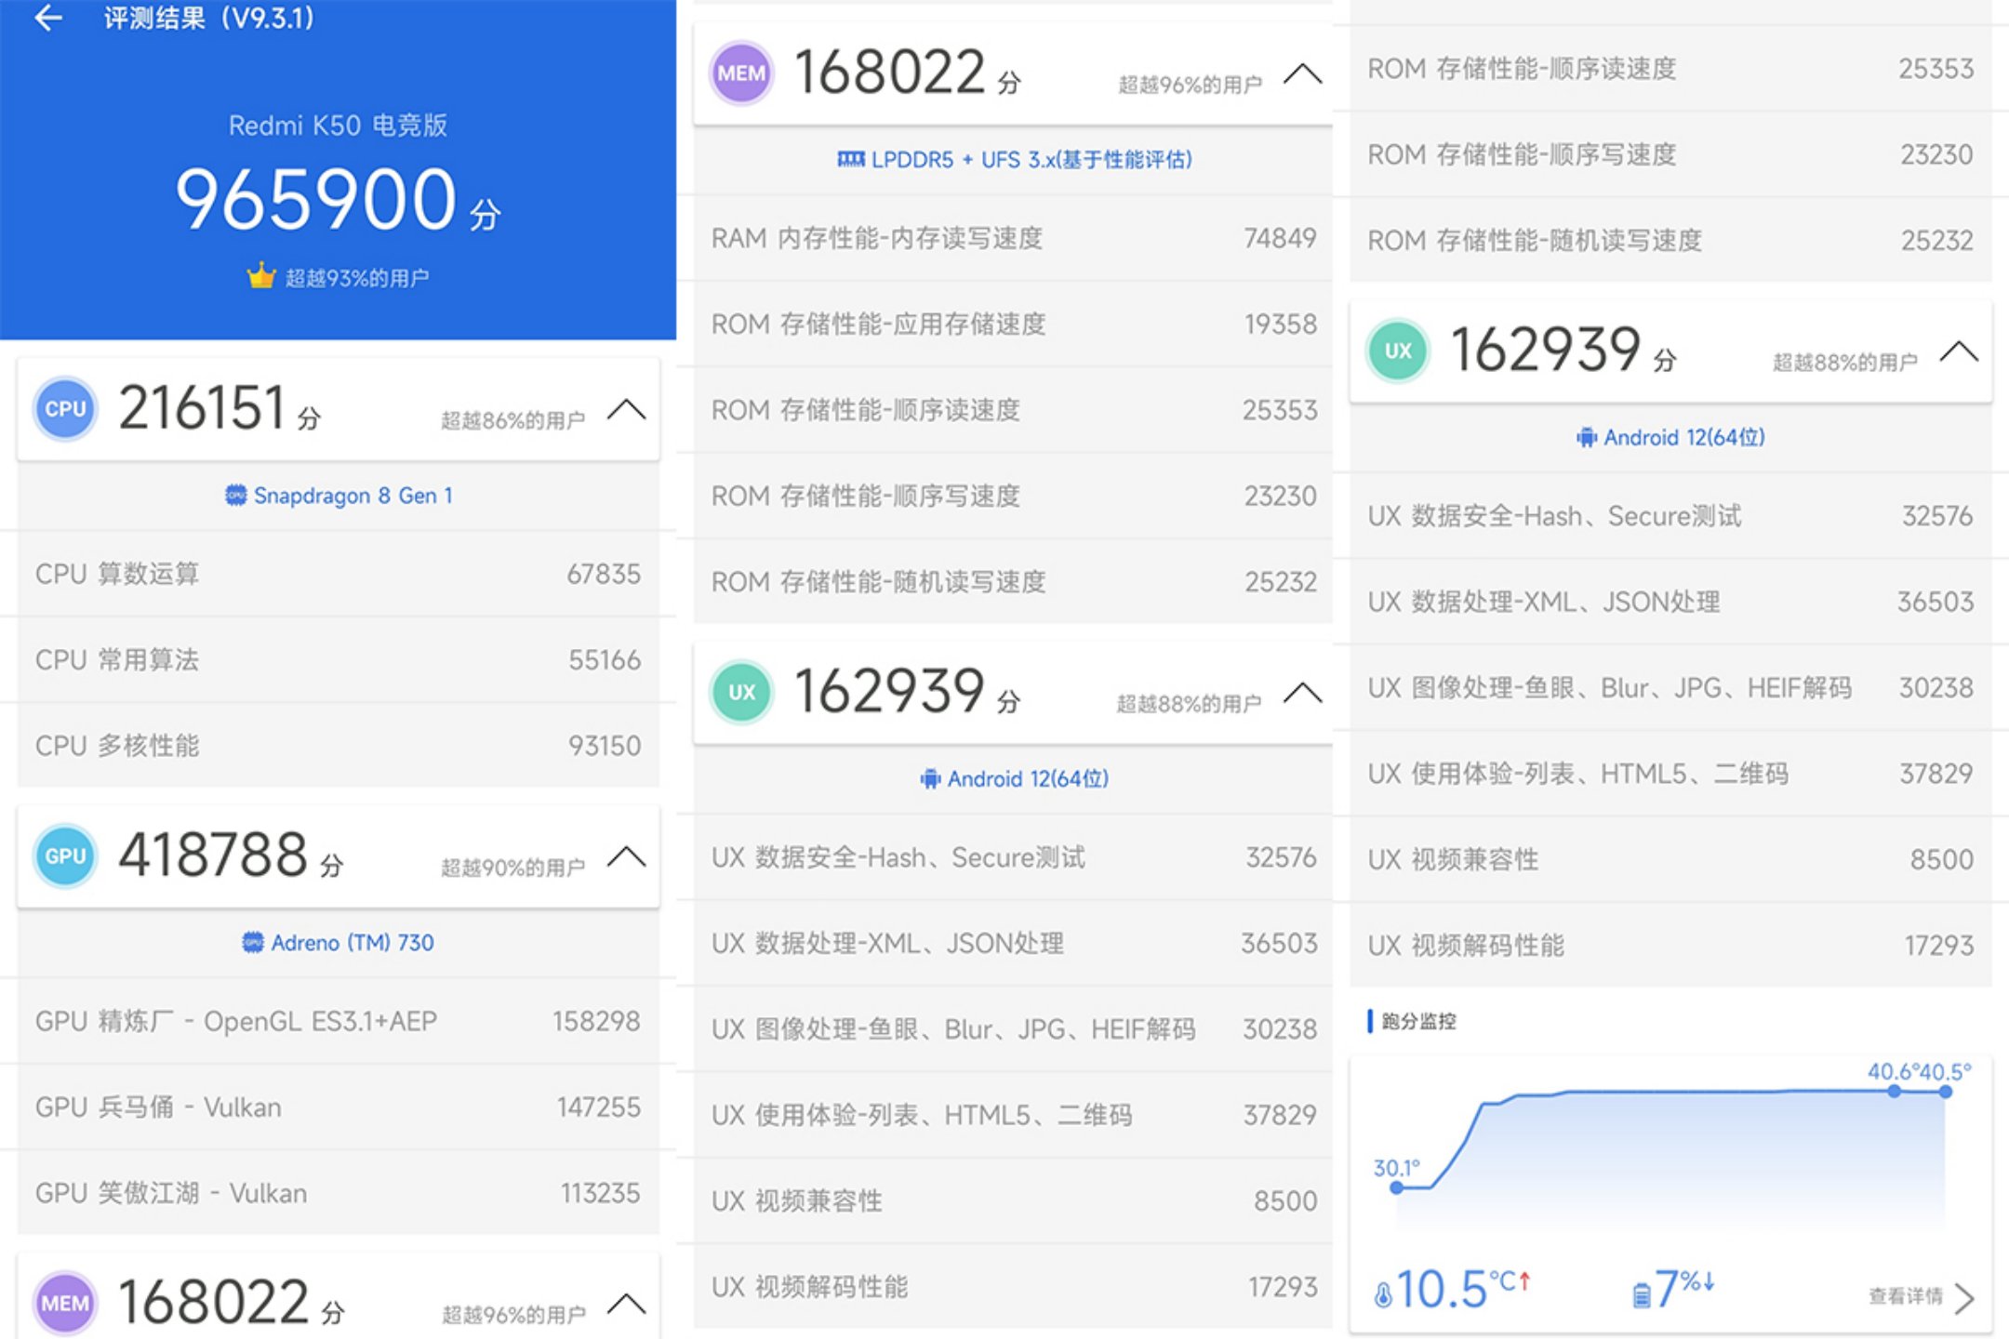This screenshot has width=2009, height=1339.
Task: Select ROM 随机读写速度 row in the middle screenshot
Action: pos(1014,581)
